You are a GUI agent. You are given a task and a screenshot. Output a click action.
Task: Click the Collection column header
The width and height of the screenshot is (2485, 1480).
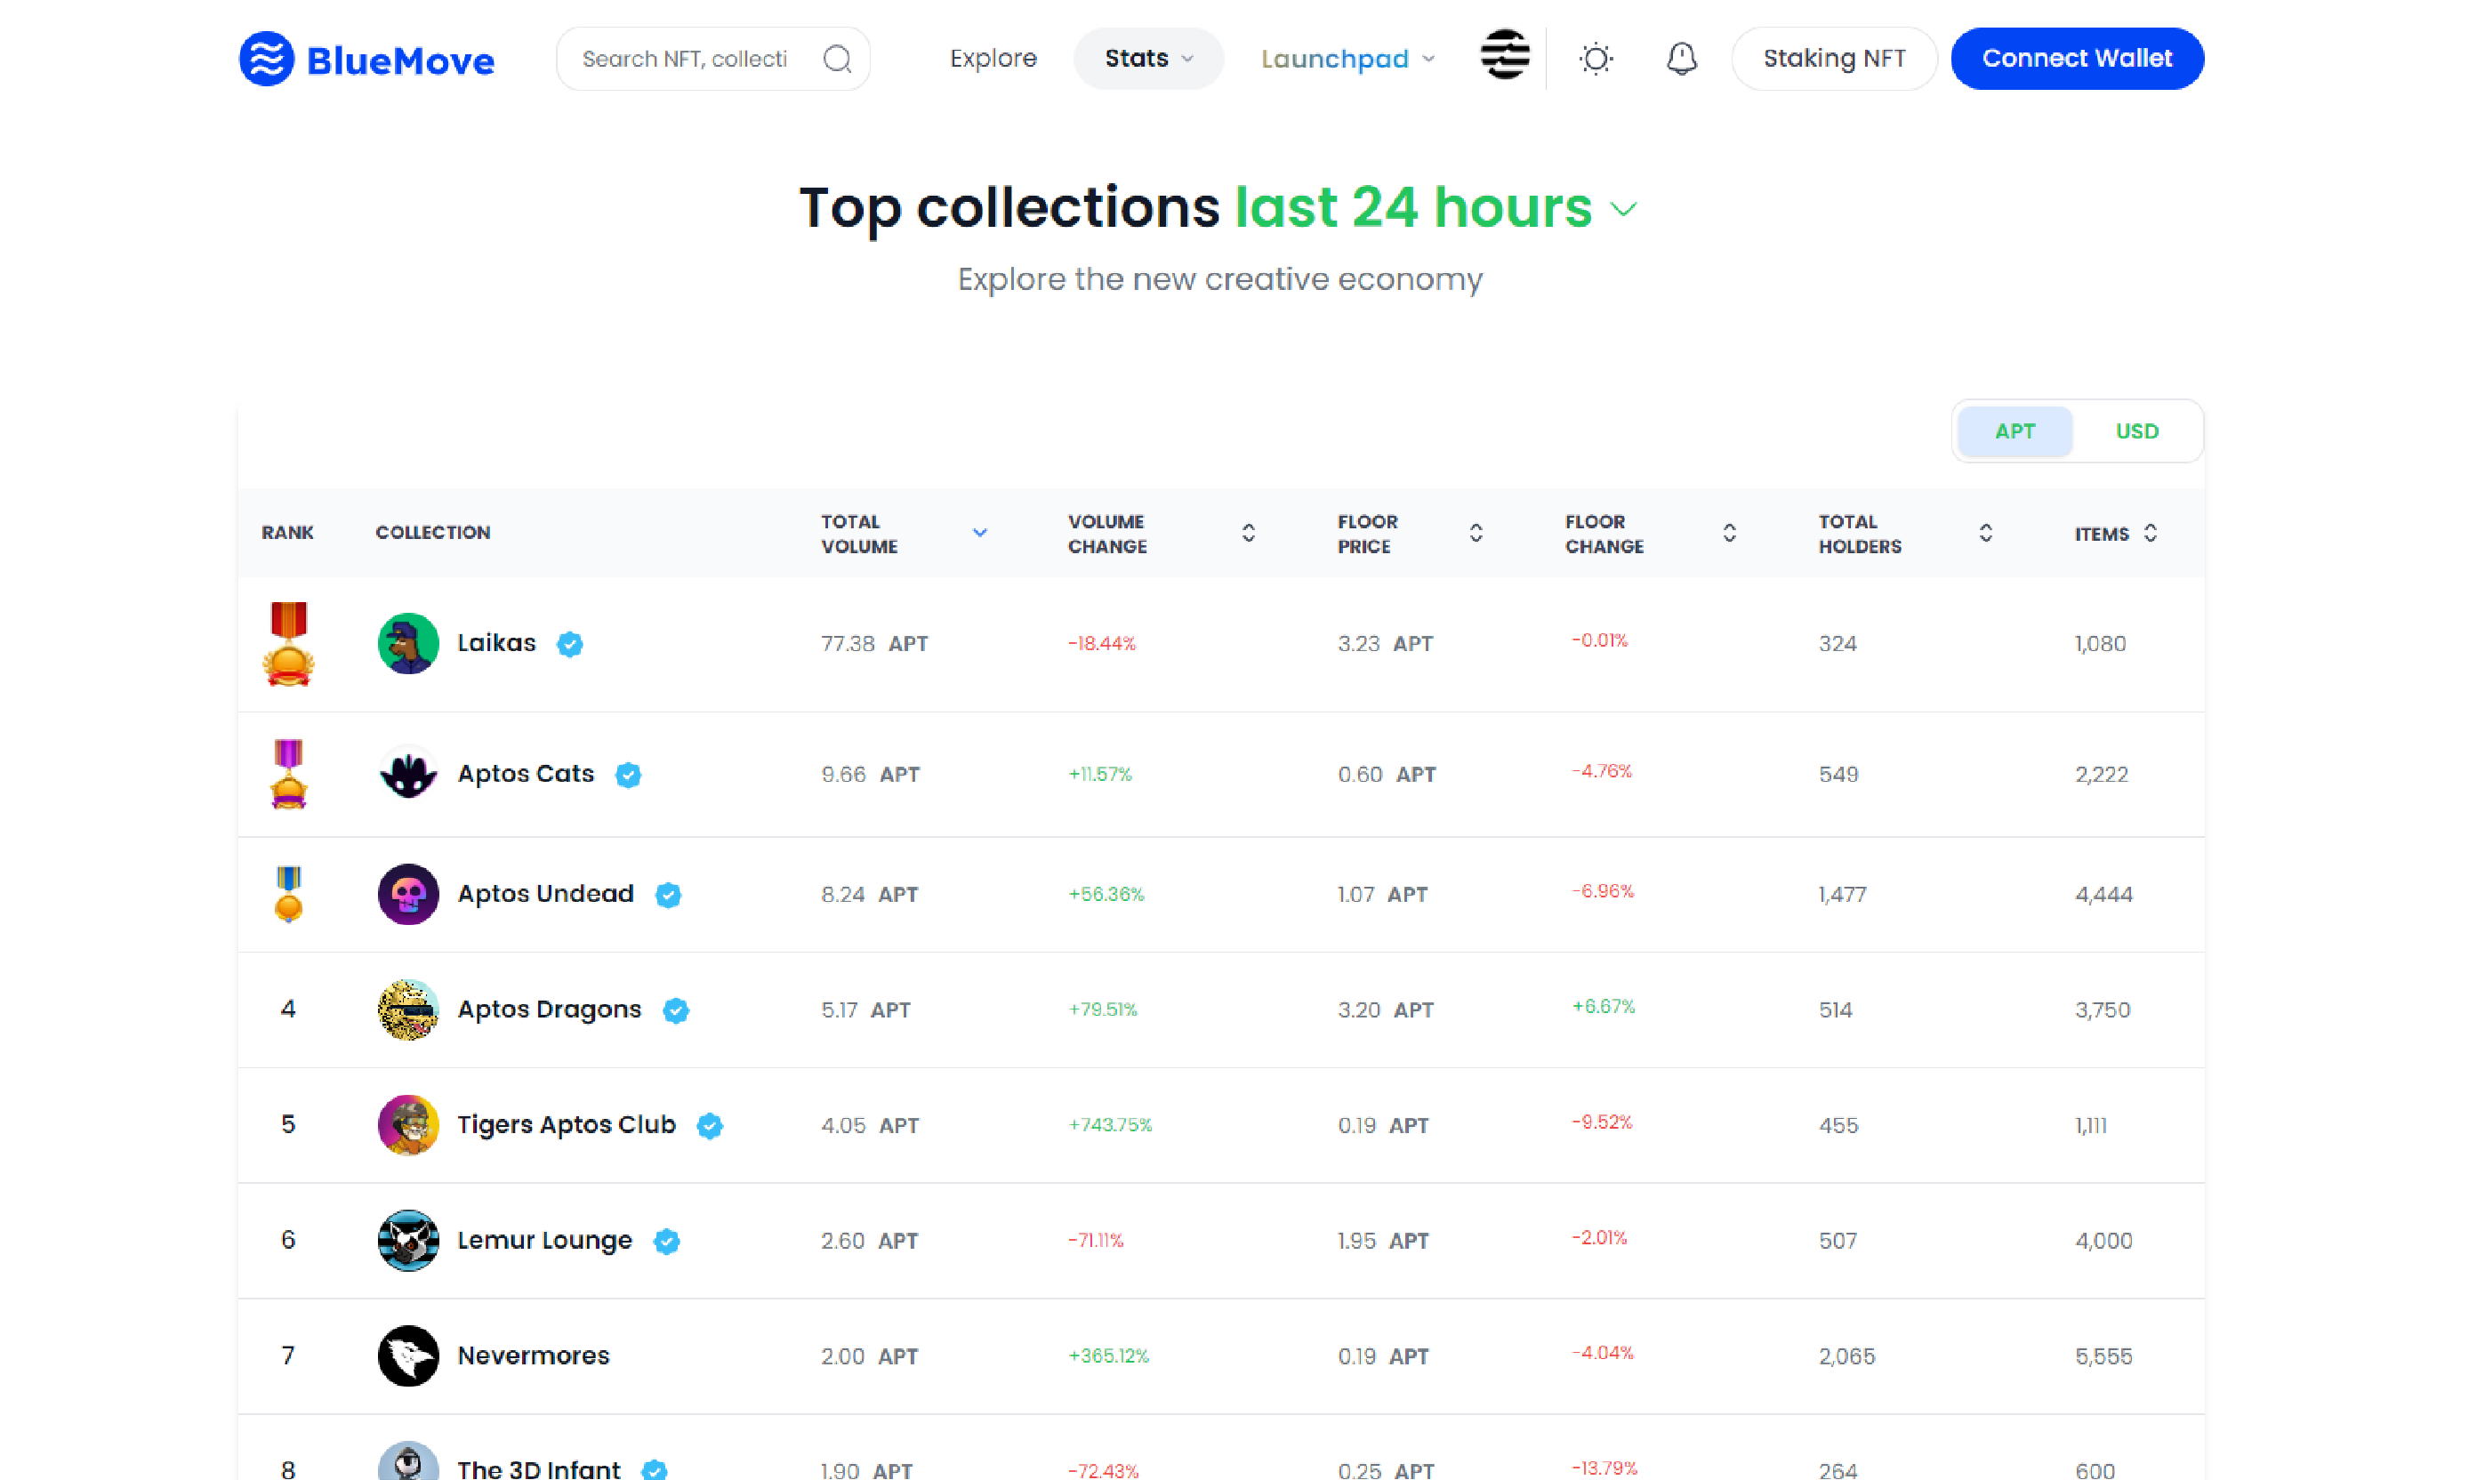click(433, 533)
